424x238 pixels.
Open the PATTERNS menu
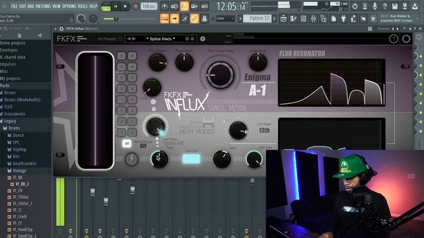(42, 6)
